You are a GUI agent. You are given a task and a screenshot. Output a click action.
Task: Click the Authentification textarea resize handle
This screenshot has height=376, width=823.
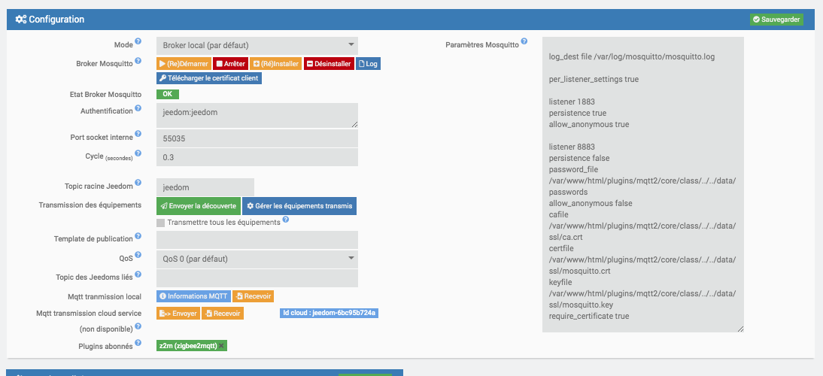pos(355,124)
